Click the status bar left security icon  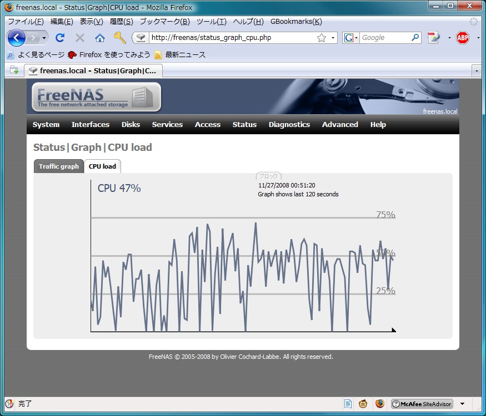9,404
